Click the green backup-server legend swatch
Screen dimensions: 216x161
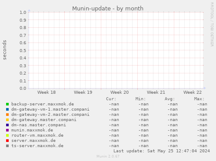click(7, 104)
